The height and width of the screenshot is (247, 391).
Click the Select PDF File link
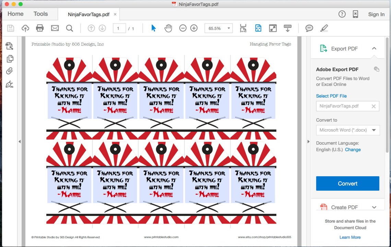331,96
